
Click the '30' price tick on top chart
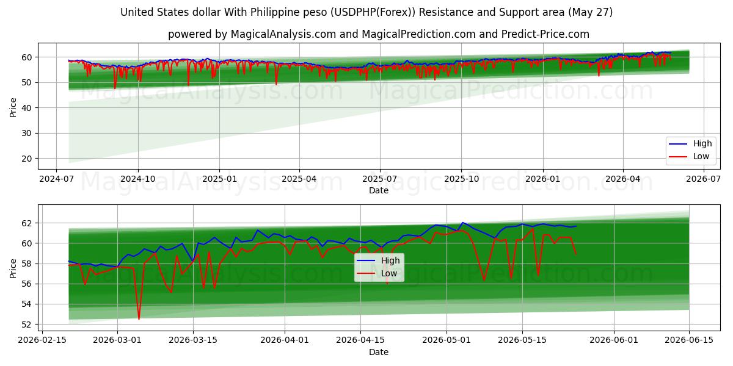(x=28, y=133)
